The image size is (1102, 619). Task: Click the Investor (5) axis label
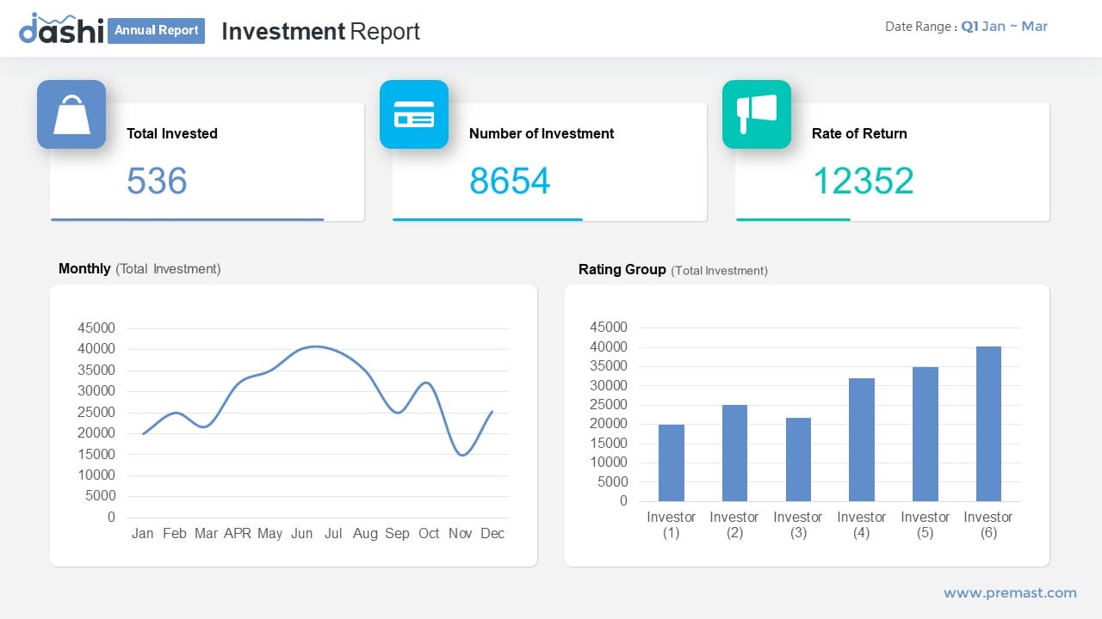coord(925,524)
